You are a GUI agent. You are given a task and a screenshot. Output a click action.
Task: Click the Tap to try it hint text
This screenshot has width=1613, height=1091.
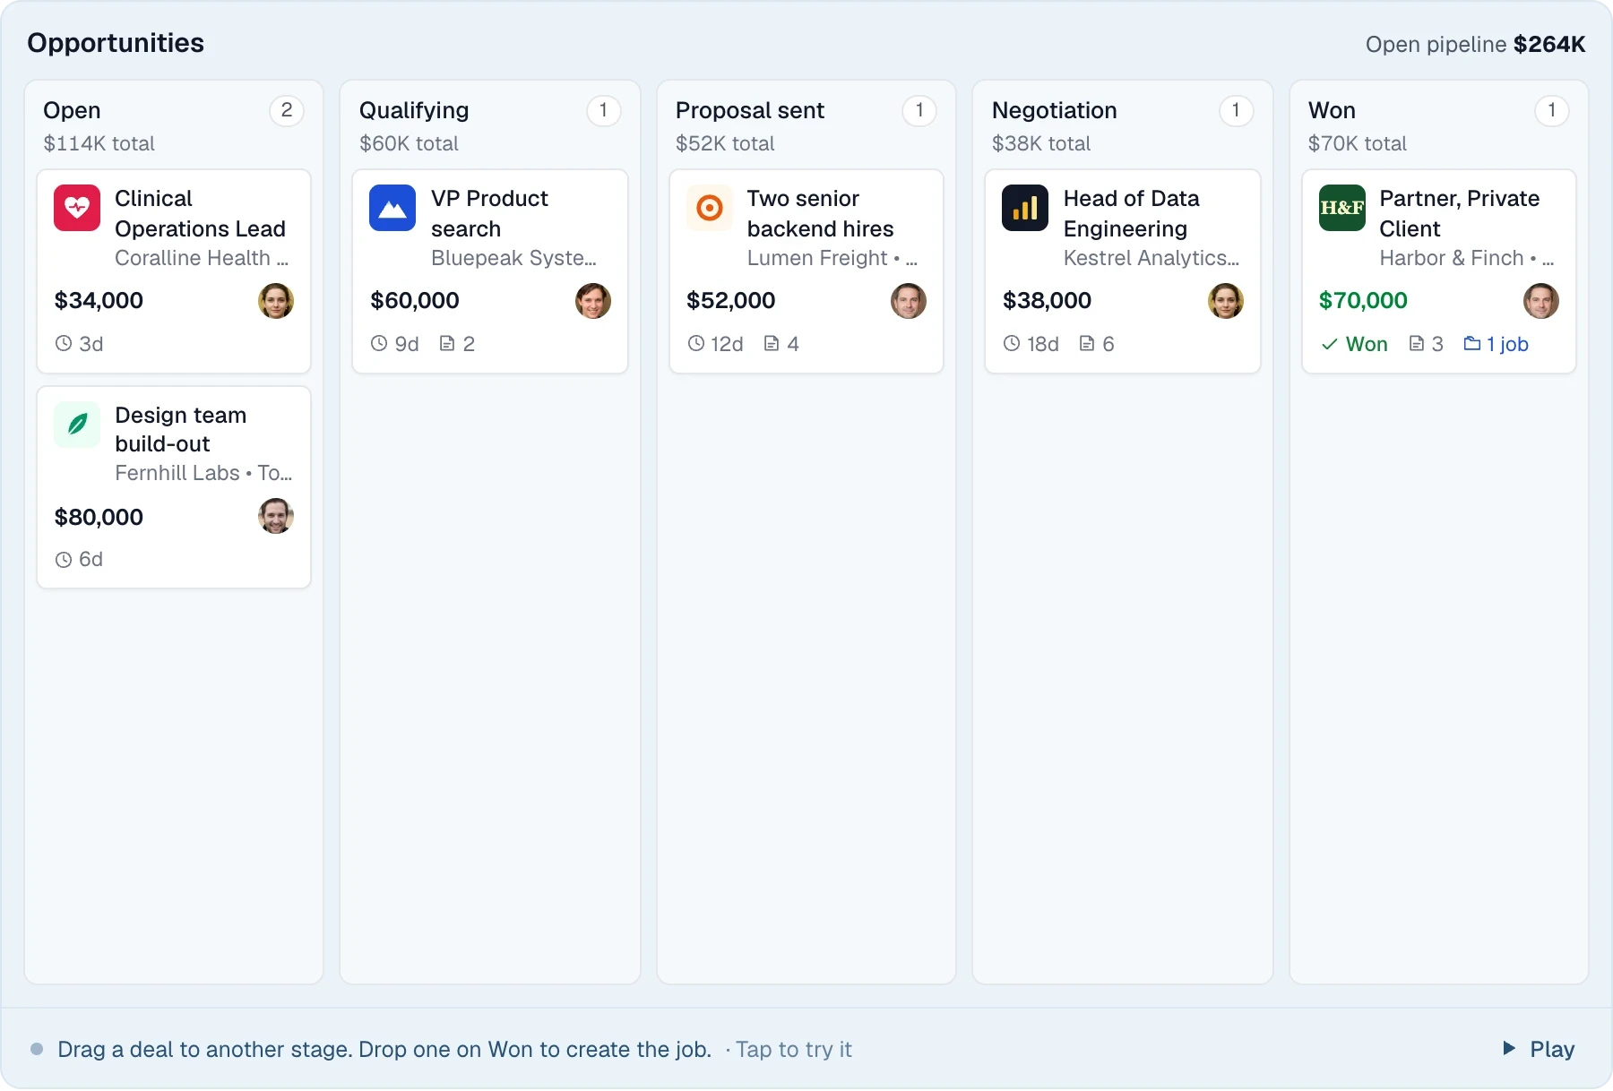(793, 1049)
